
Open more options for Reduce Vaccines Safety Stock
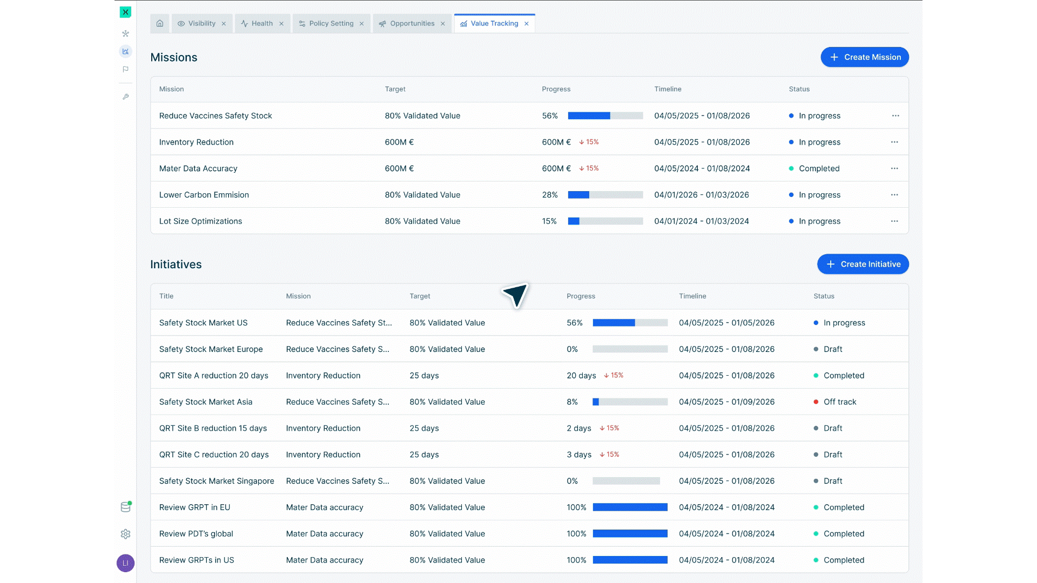[x=895, y=116]
